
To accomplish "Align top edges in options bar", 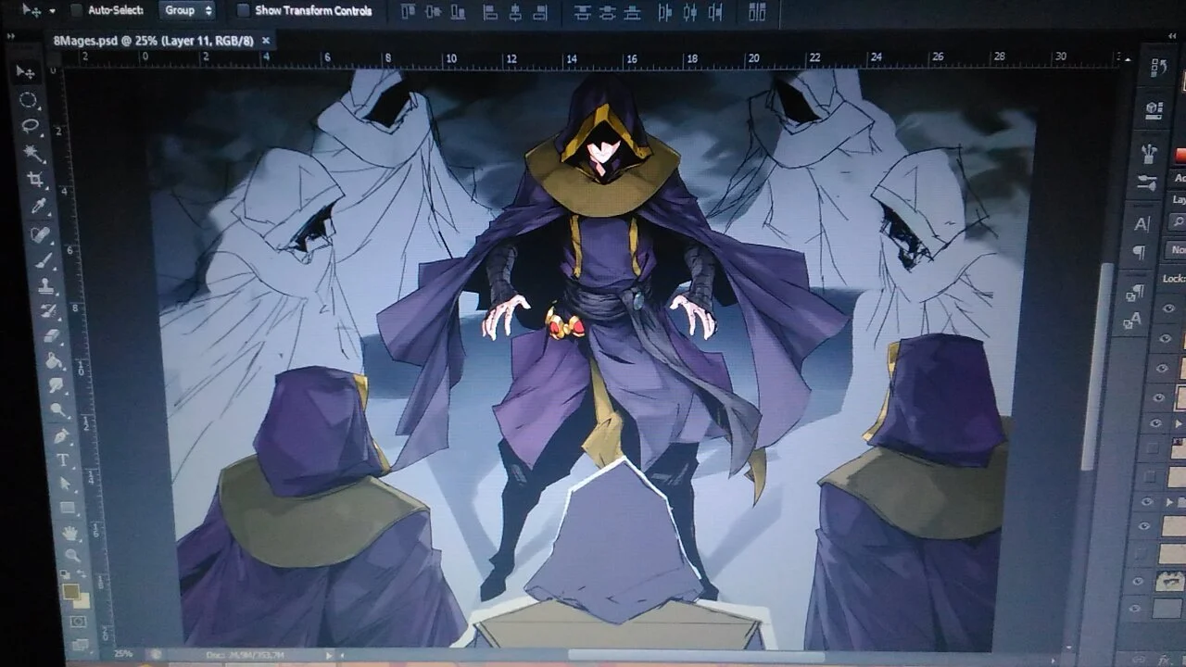I will 408,12.
